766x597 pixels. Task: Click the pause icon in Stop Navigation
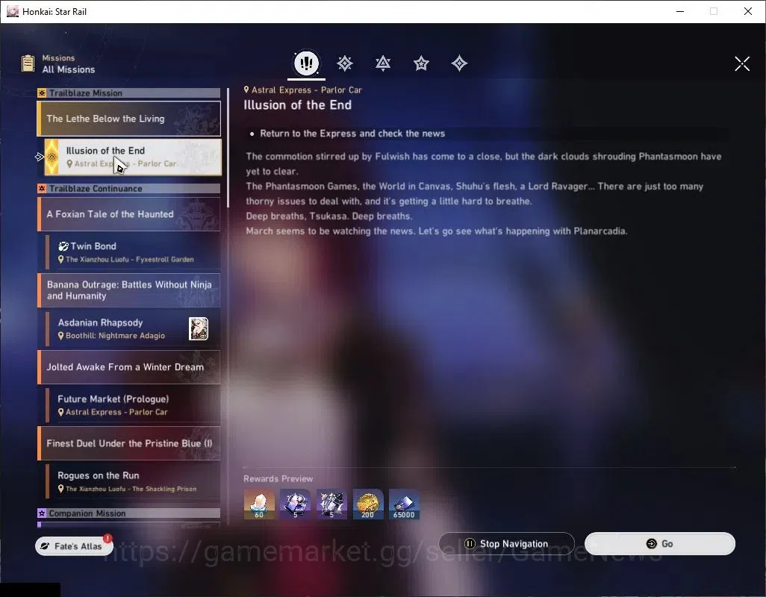click(x=470, y=543)
